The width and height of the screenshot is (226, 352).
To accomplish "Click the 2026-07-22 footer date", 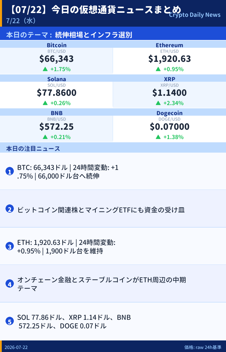I will (x=16, y=347).
